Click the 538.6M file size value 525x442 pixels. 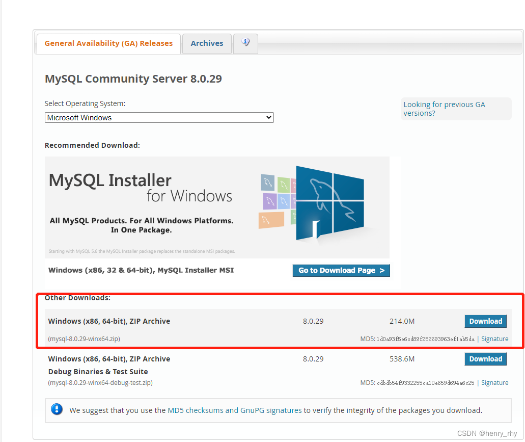coord(402,359)
